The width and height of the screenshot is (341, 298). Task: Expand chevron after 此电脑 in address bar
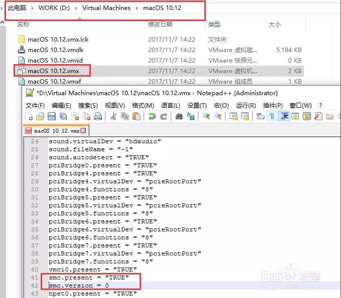click(32, 8)
